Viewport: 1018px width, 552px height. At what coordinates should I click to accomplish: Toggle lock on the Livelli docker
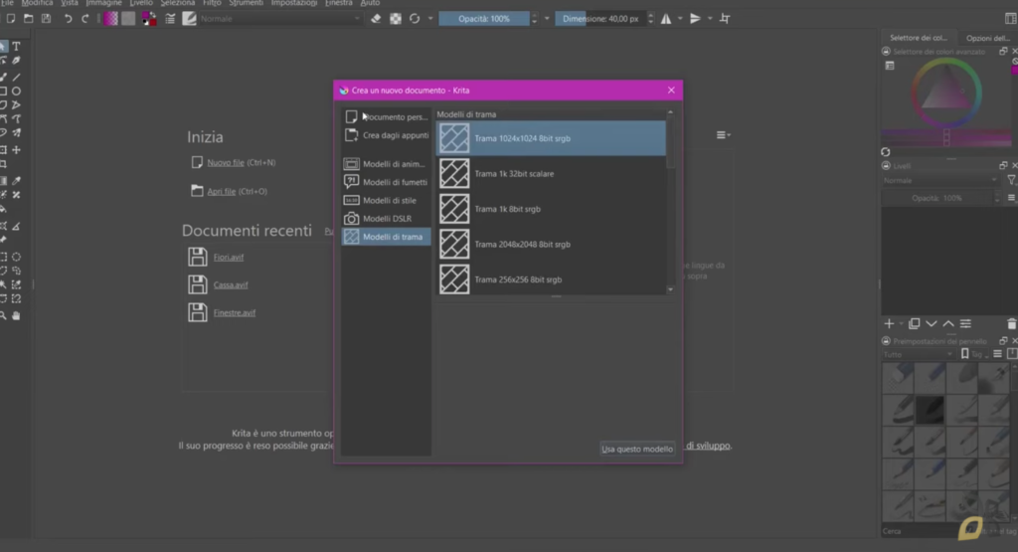tap(886, 165)
